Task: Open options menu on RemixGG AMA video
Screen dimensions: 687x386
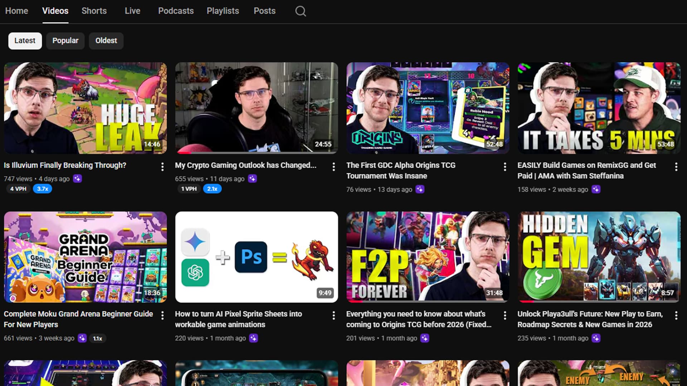Action: point(676,167)
